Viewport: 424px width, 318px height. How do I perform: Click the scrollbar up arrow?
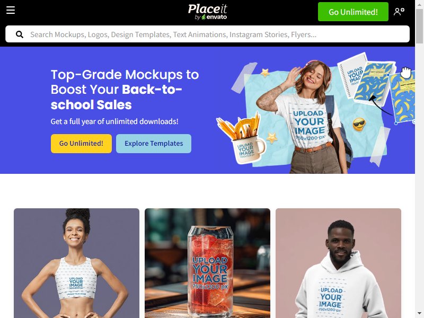pyautogui.click(x=419, y=3)
